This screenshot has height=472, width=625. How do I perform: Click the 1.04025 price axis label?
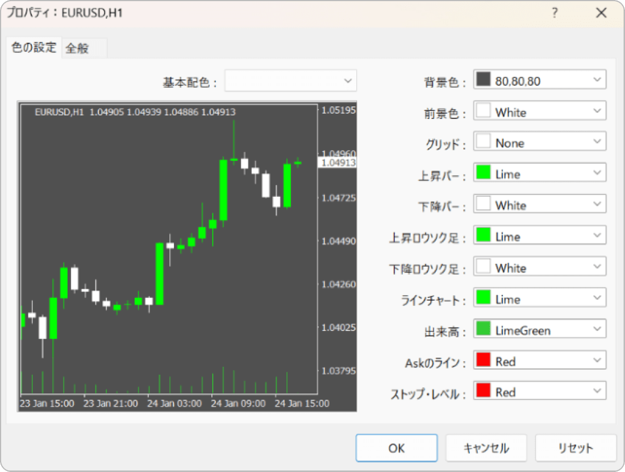click(x=339, y=328)
